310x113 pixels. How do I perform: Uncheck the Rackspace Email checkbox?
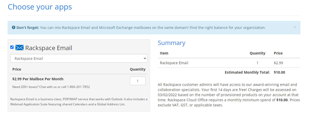[x=12, y=47]
